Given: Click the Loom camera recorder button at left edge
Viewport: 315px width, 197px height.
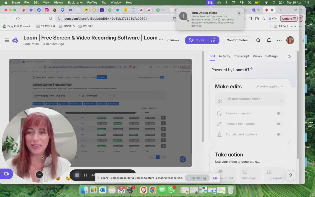Looking at the screenshot, I should pos(7,174).
